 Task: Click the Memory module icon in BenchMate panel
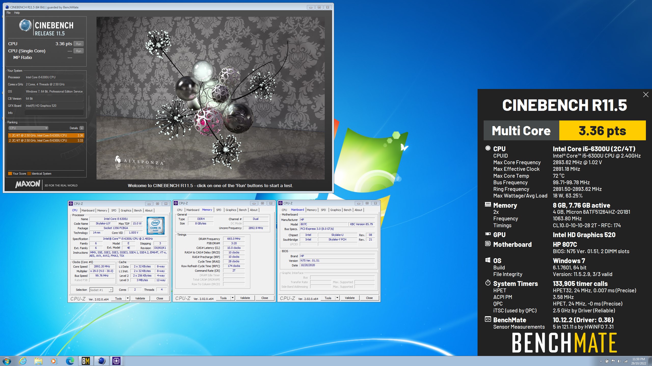tap(488, 204)
